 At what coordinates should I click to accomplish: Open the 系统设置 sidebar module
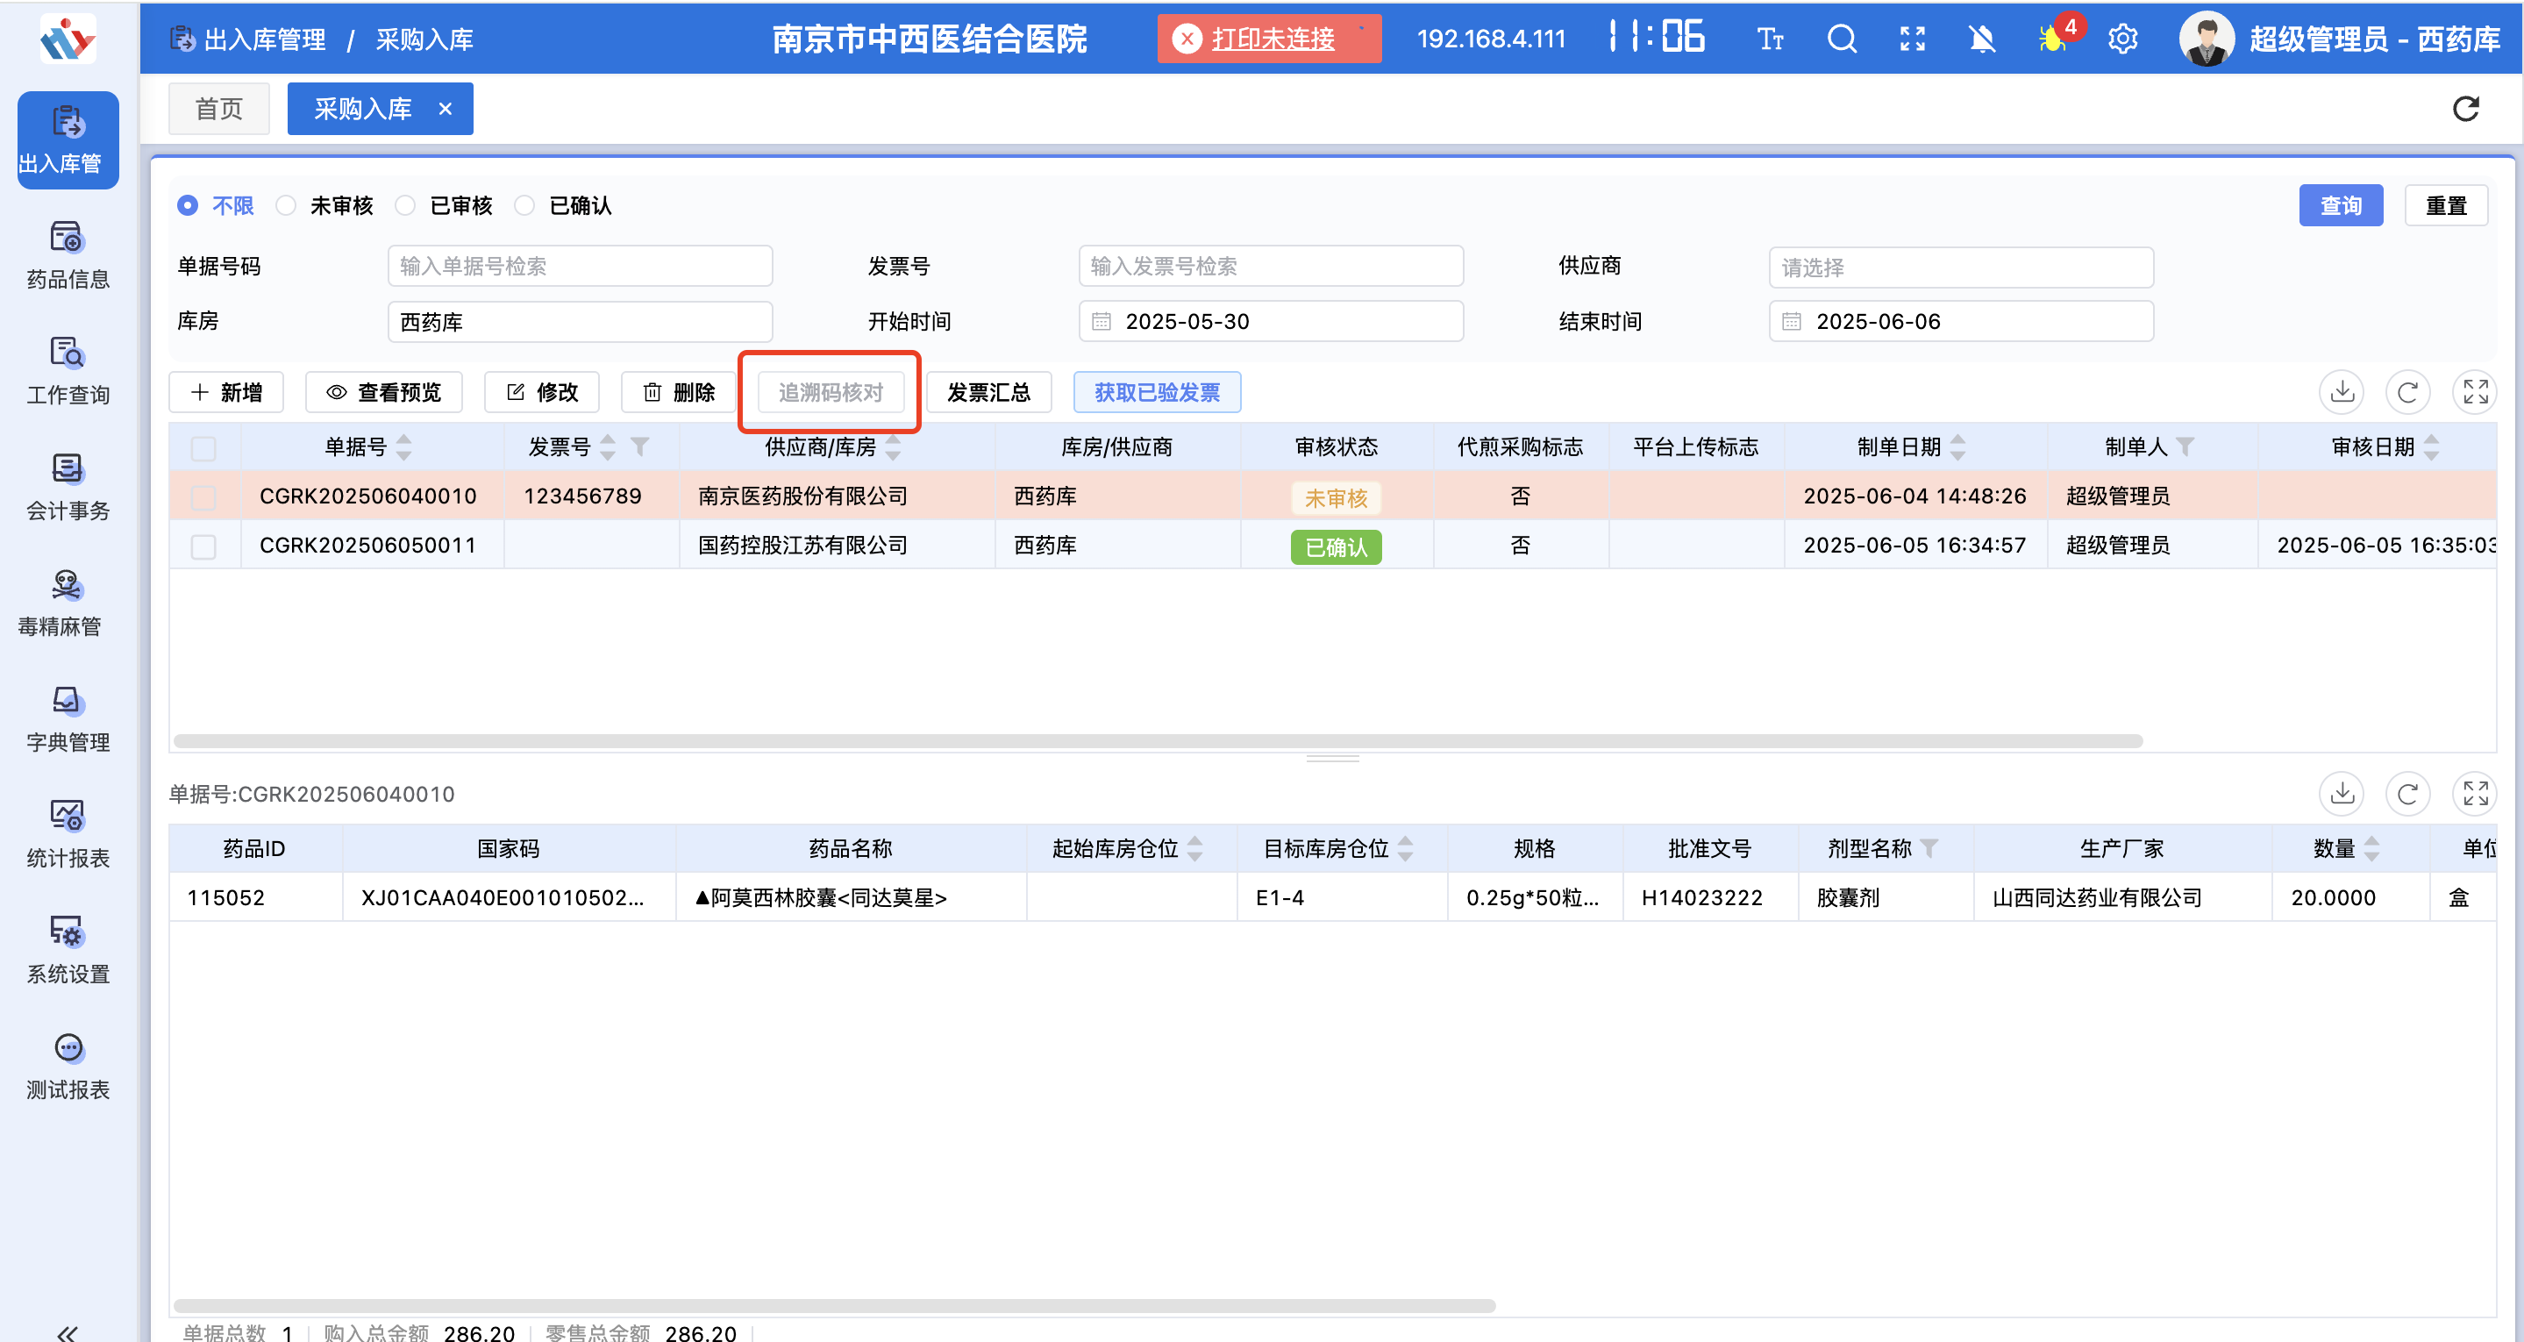point(67,949)
